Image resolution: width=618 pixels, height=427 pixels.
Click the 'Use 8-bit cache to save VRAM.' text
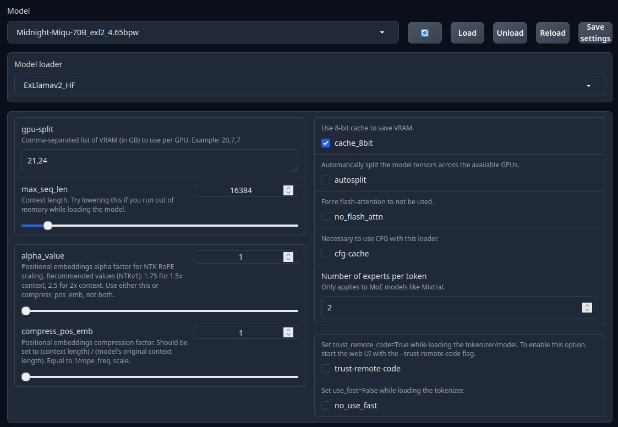point(367,128)
